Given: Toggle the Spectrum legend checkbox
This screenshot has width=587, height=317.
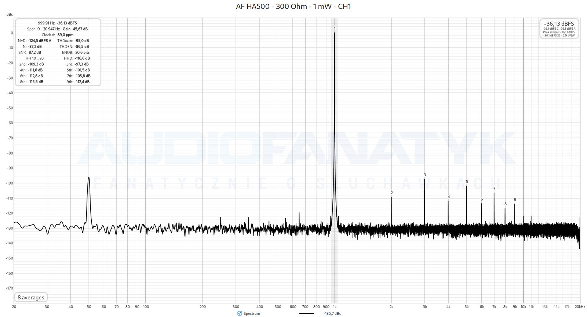Looking at the screenshot, I should pos(240,313).
